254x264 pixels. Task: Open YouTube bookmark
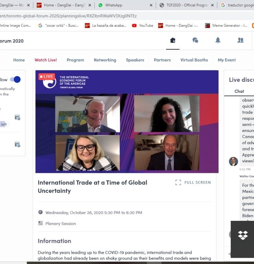pyautogui.click(x=142, y=26)
